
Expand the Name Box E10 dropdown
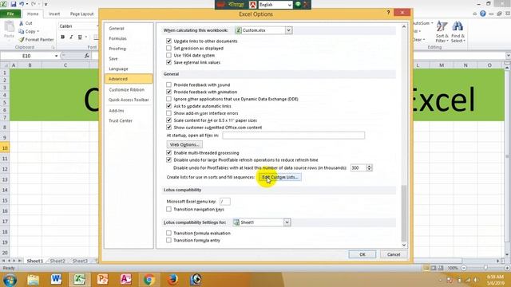(57, 56)
